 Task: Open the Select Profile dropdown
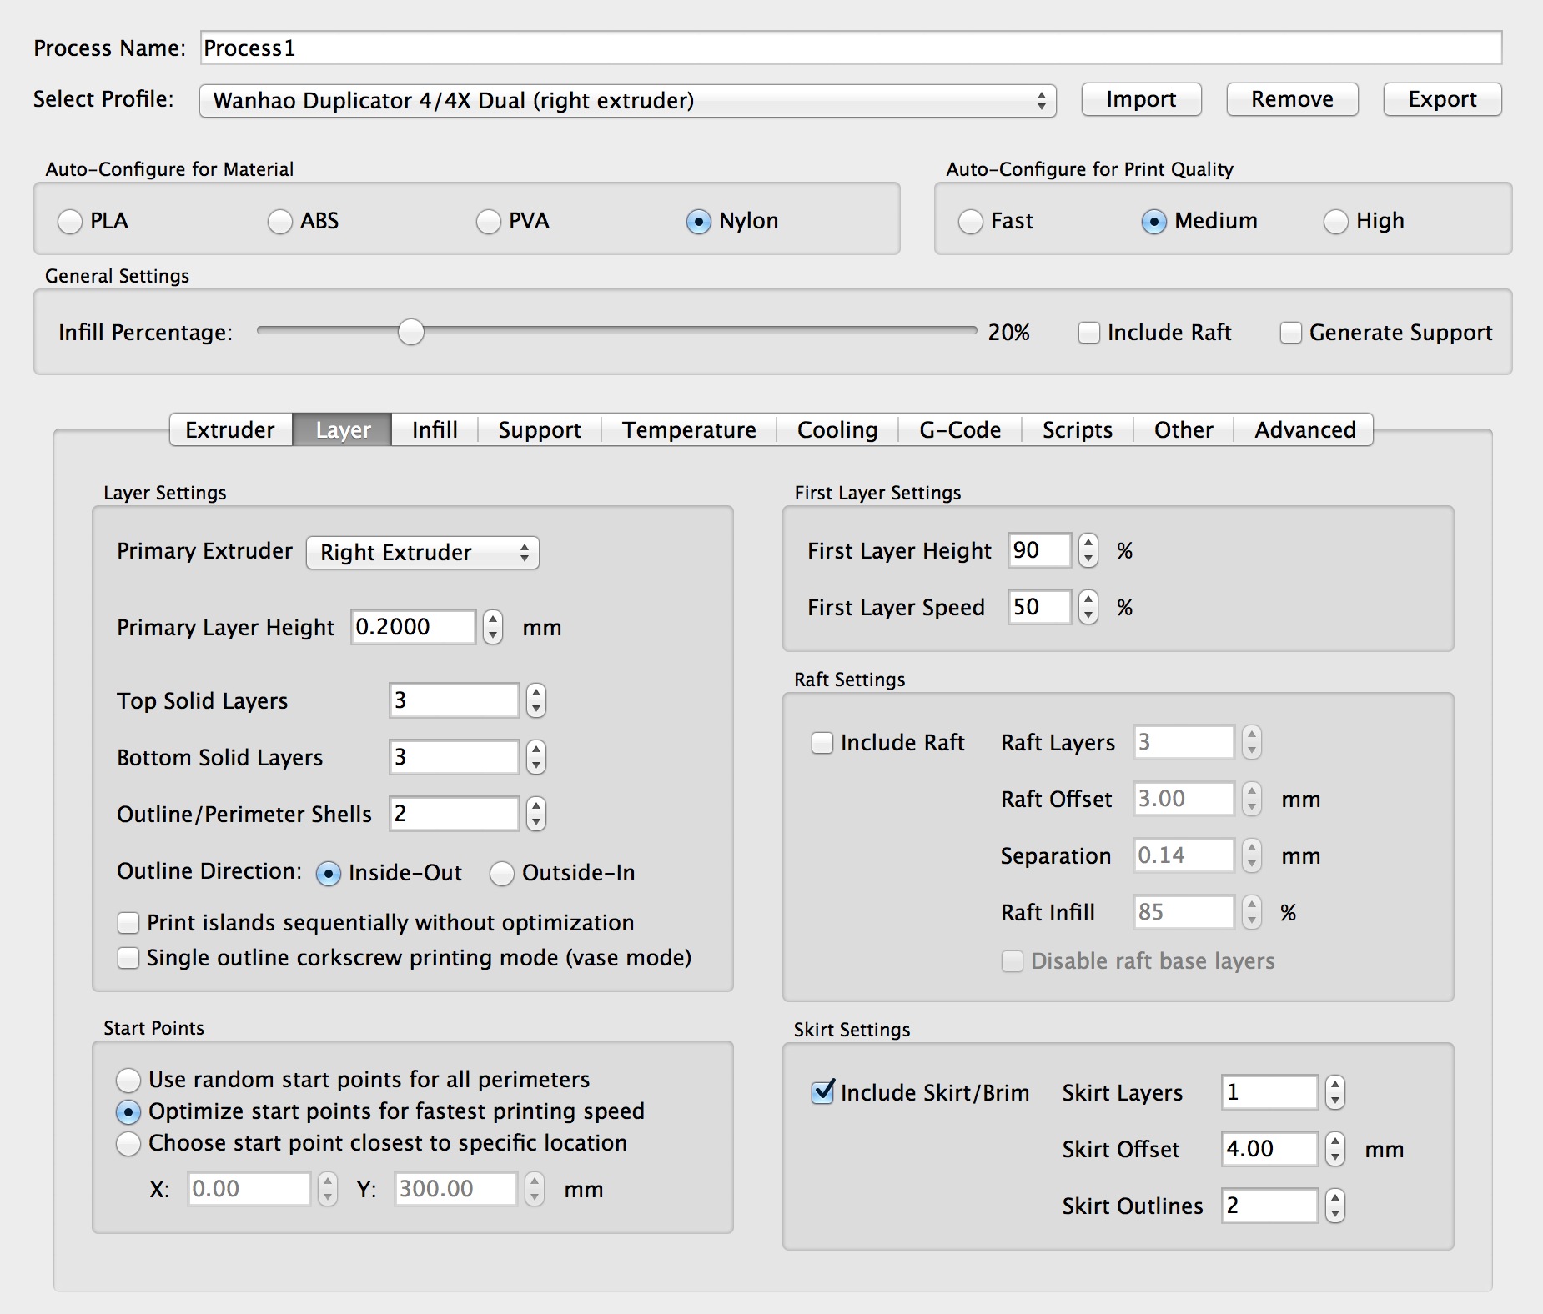(x=627, y=101)
